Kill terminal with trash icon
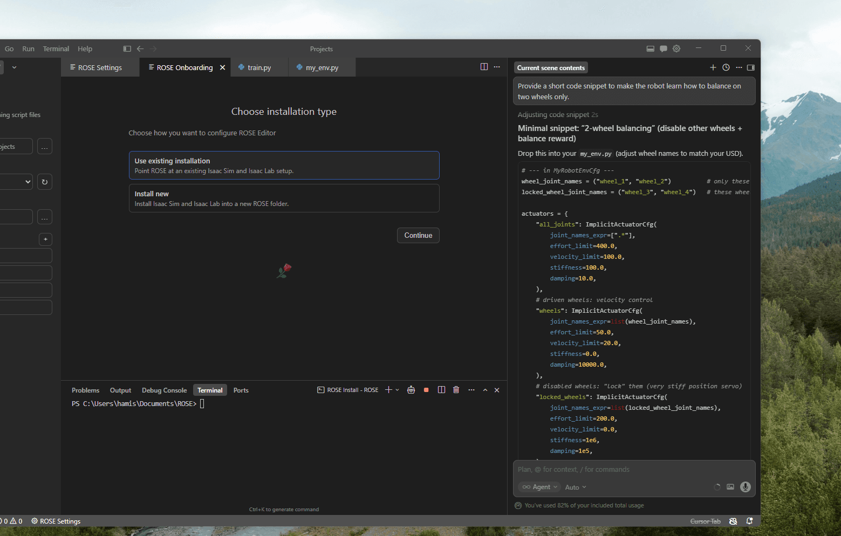 tap(456, 390)
